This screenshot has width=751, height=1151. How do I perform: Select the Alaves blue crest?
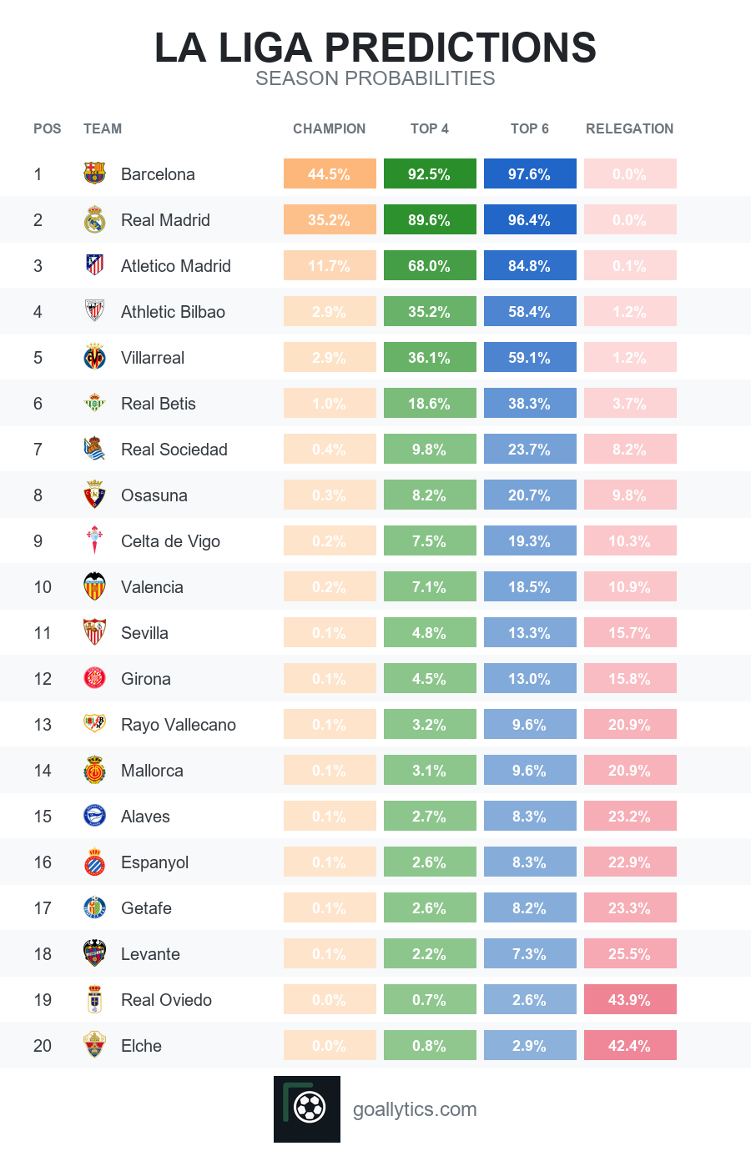tap(95, 816)
